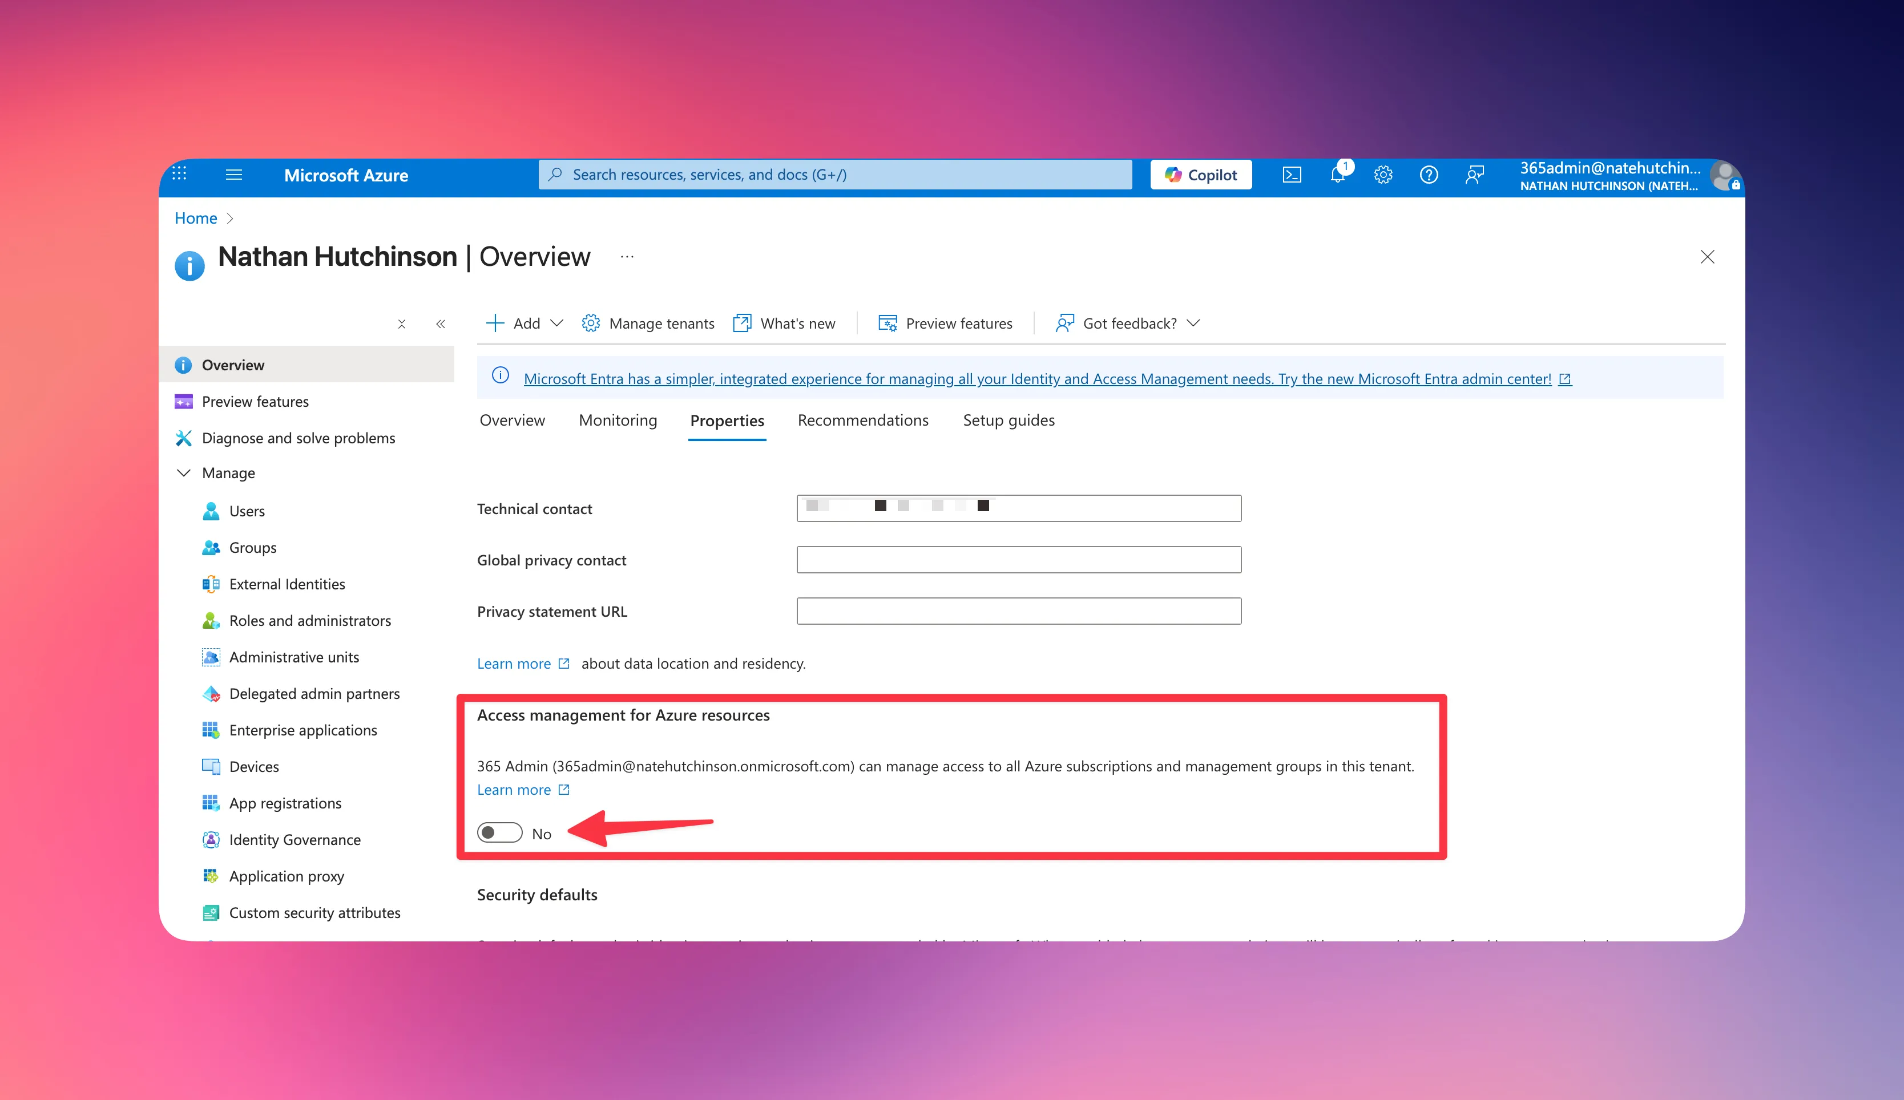1904x1100 pixels.
Task: Open the Setup guides tab
Action: pyautogui.click(x=1009, y=420)
